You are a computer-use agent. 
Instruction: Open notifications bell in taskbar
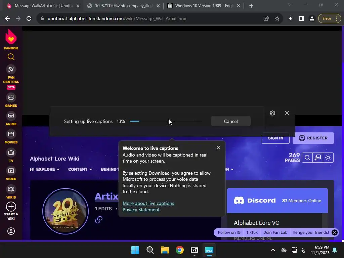pos(335,250)
